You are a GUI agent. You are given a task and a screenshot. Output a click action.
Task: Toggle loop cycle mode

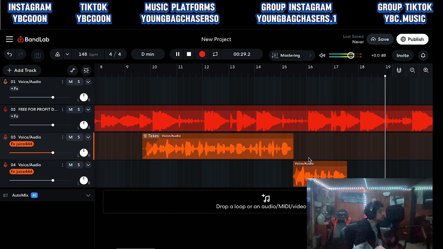(215, 54)
